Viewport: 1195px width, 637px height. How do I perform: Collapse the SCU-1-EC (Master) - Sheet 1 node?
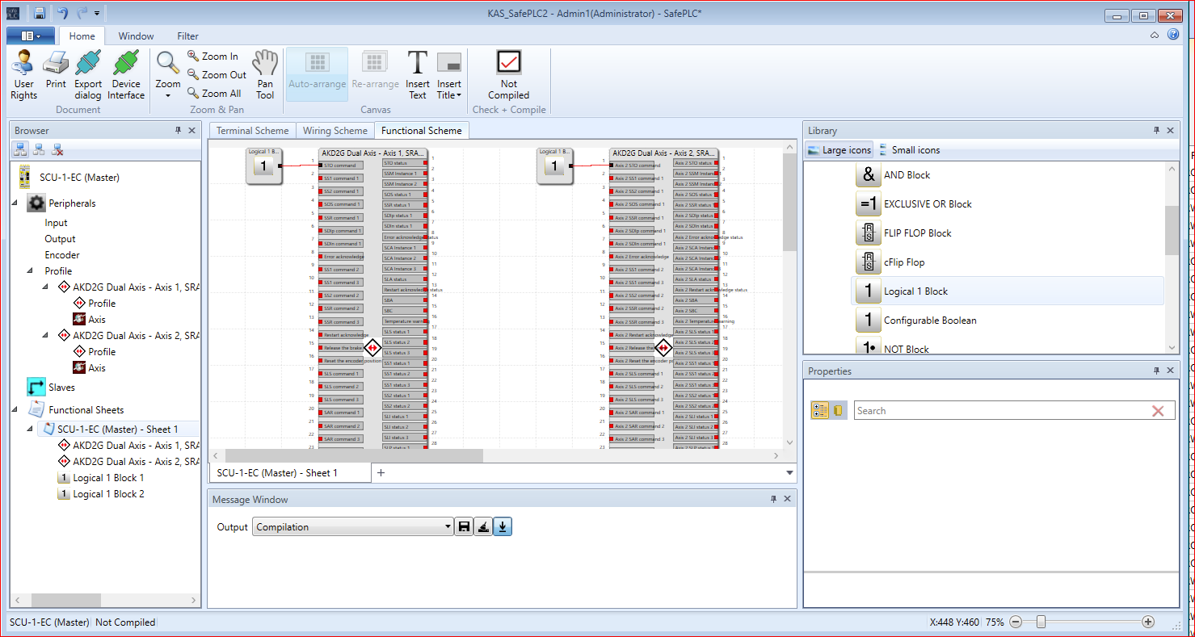[31, 430]
